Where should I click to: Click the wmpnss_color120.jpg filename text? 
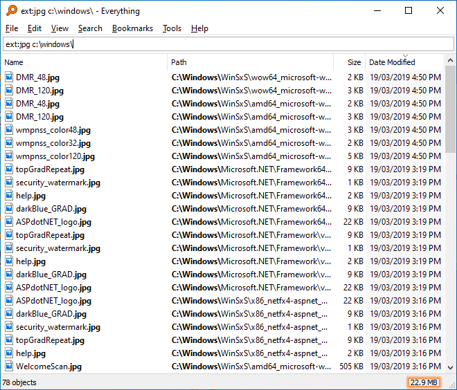coord(55,156)
